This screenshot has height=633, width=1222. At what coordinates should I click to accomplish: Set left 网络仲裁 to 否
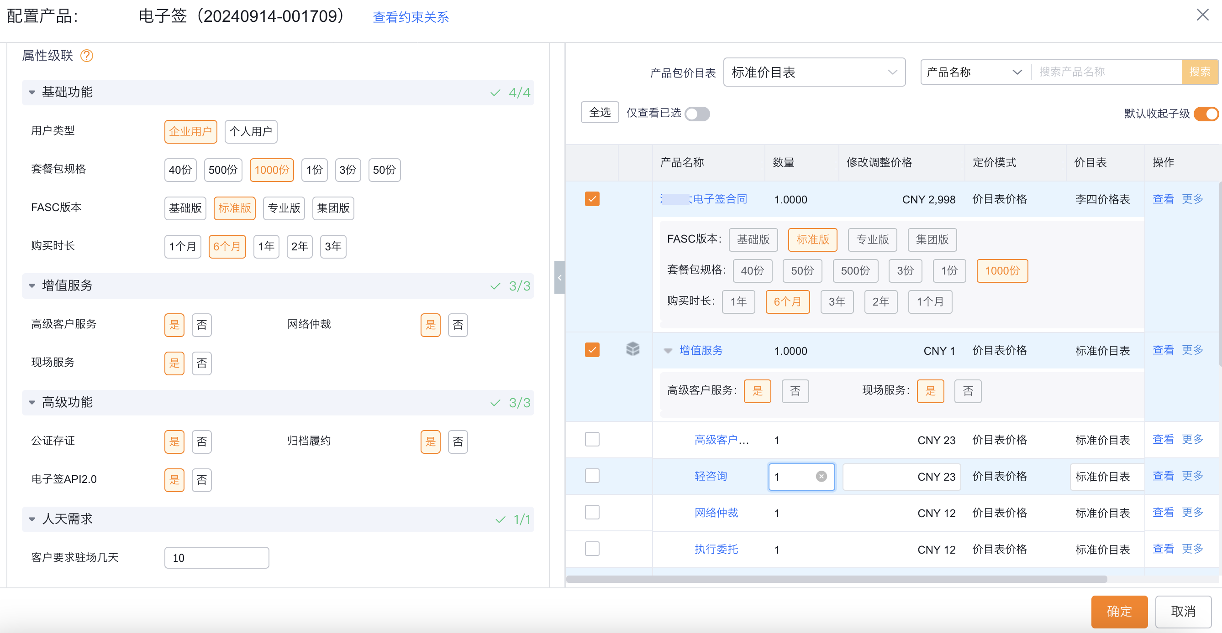click(x=458, y=325)
